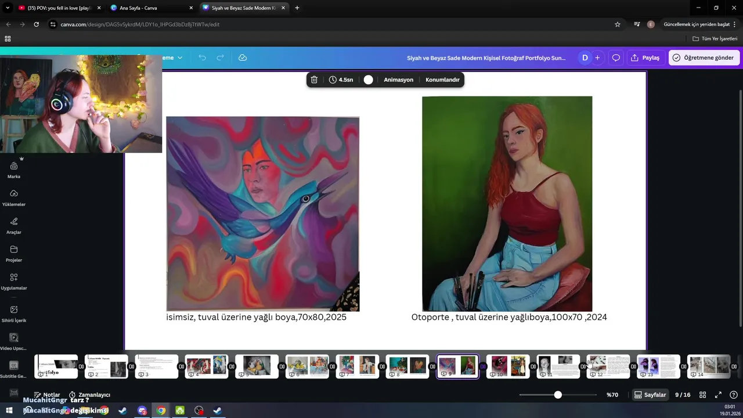Send the design via Öğretmene gönder
The height and width of the screenshot is (418, 743).
704,57
